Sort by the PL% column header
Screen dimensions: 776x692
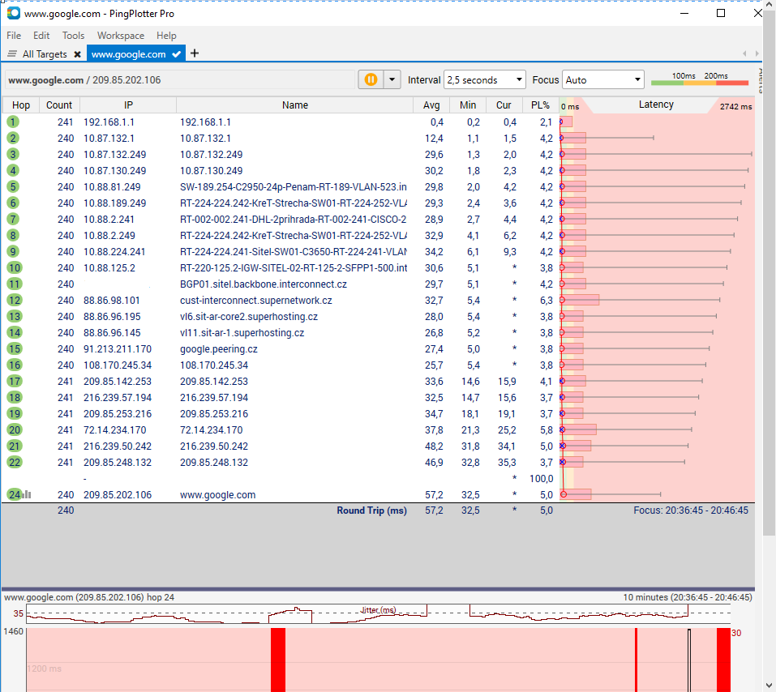click(540, 105)
